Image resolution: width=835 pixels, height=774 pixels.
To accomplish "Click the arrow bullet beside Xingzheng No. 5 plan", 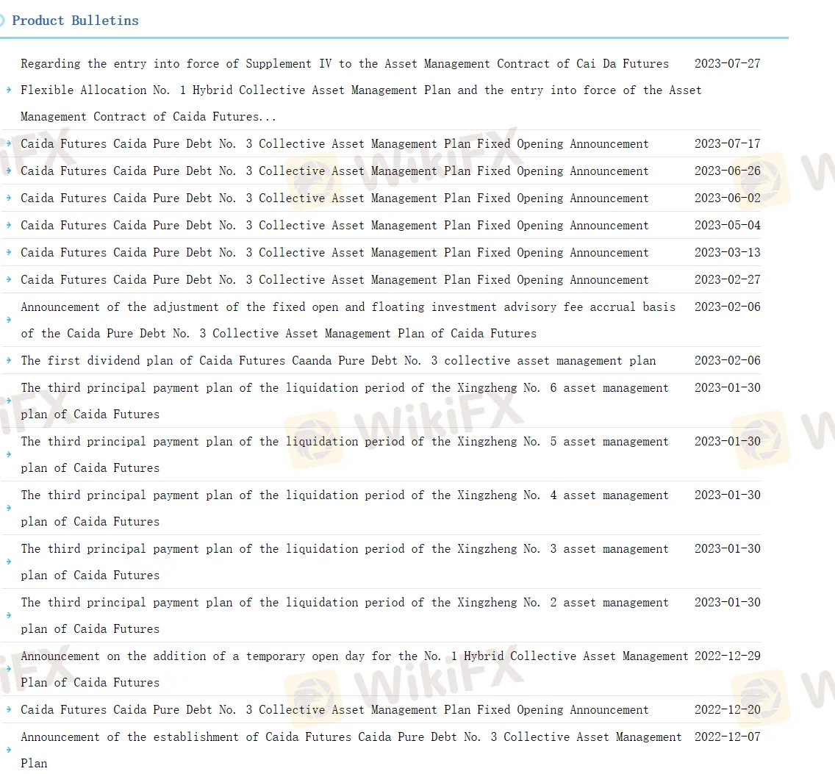I will (x=9, y=454).
